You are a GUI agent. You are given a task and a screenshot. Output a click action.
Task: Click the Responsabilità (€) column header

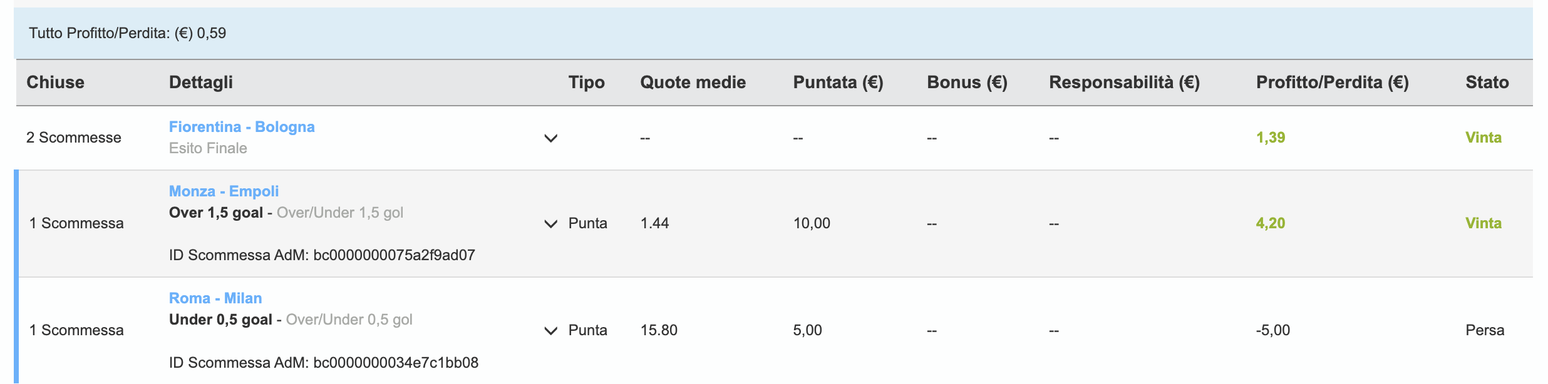(1124, 83)
